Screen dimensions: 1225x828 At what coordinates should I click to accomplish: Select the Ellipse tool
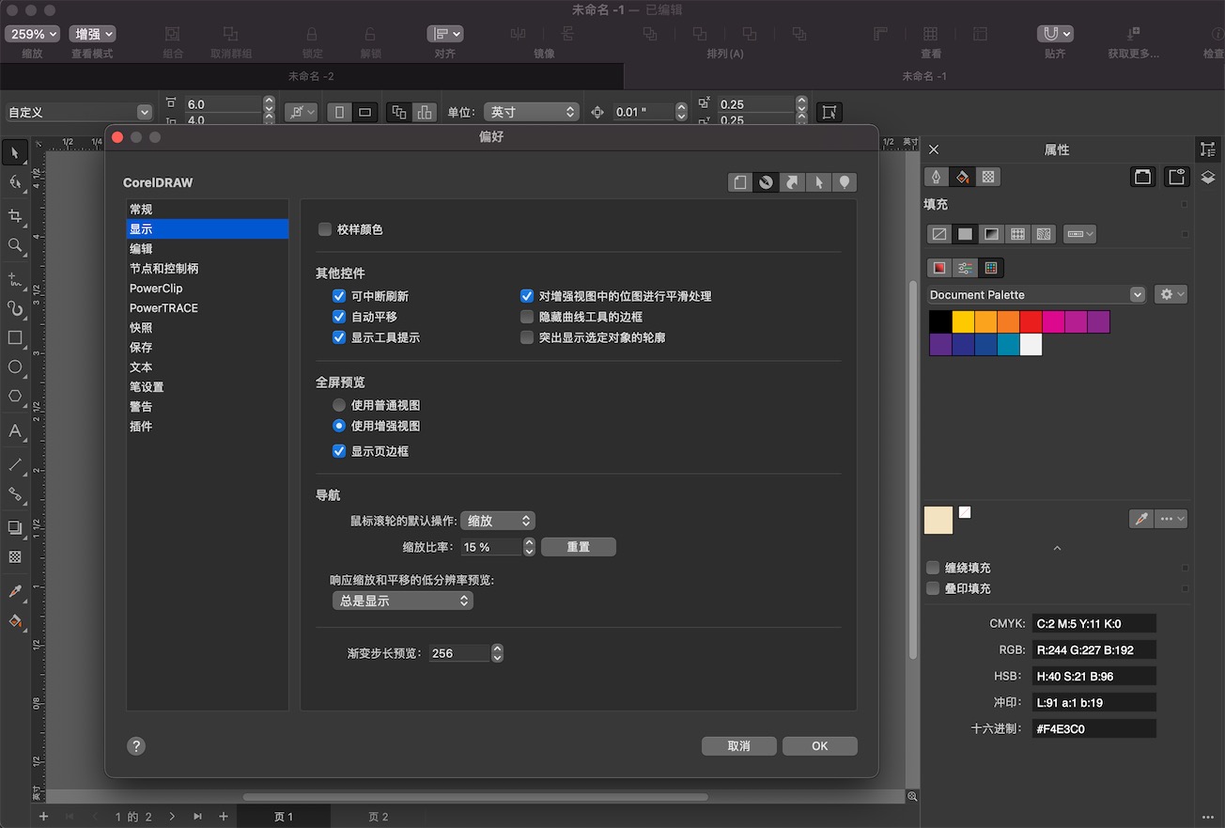(15, 367)
